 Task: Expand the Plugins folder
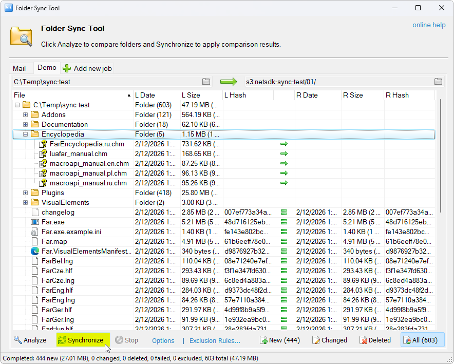pos(26,193)
